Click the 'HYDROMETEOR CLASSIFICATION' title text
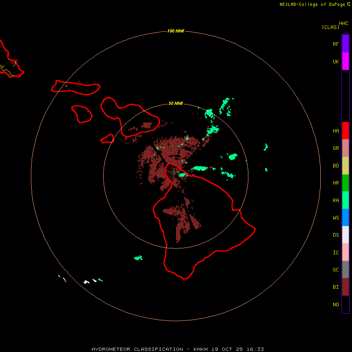352x352 pixels. [x=137, y=349]
